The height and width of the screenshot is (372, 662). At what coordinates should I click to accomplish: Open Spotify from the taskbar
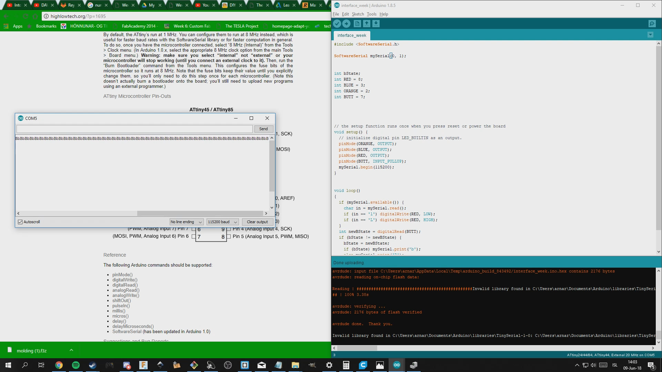[x=76, y=365]
